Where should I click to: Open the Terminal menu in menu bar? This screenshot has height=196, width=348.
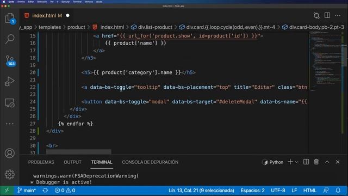tap(77, 2)
